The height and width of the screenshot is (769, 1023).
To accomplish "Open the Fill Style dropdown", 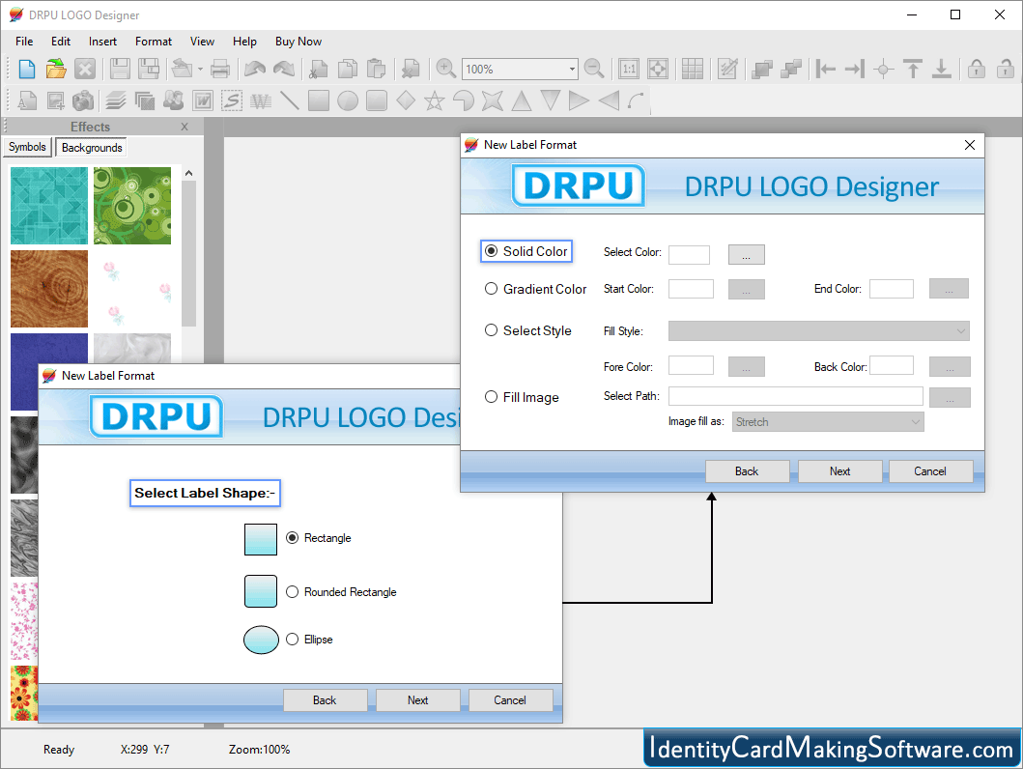I will pyautogui.click(x=819, y=331).
